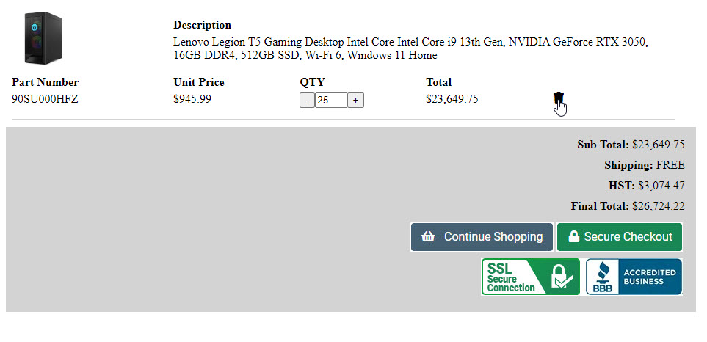Viewport: 707px width, 342px height.
Task: Click the Final Total $26,724.22
Action: point(658,206)
